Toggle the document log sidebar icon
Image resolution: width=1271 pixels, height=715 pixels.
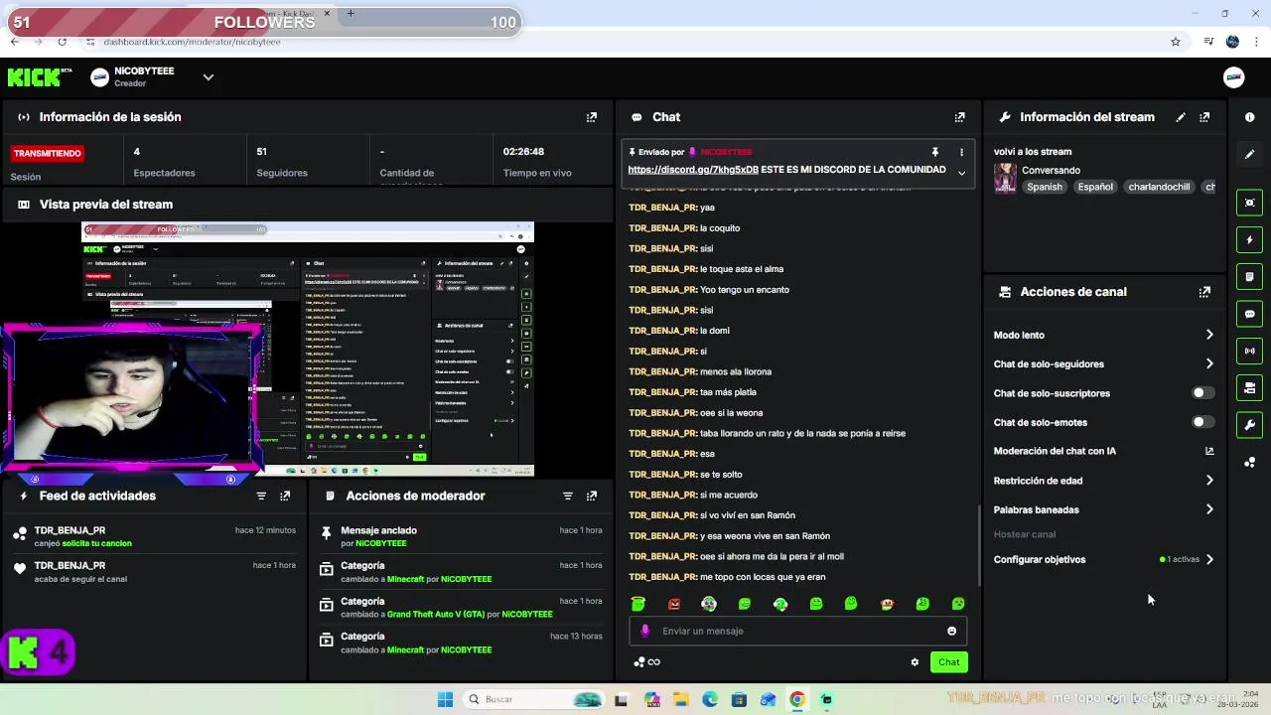1249,276
